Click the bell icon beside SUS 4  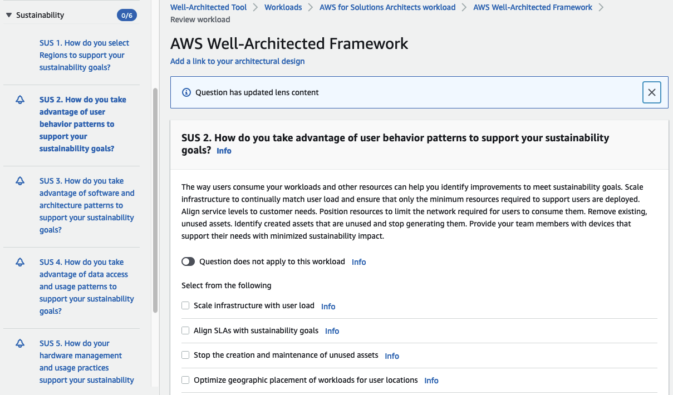coord(20,263)
